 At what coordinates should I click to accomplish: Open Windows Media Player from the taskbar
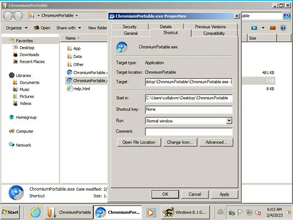pos(151,212)
